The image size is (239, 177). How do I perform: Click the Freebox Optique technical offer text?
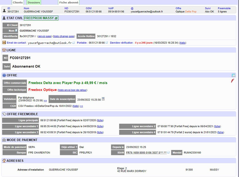pos(43,90)
